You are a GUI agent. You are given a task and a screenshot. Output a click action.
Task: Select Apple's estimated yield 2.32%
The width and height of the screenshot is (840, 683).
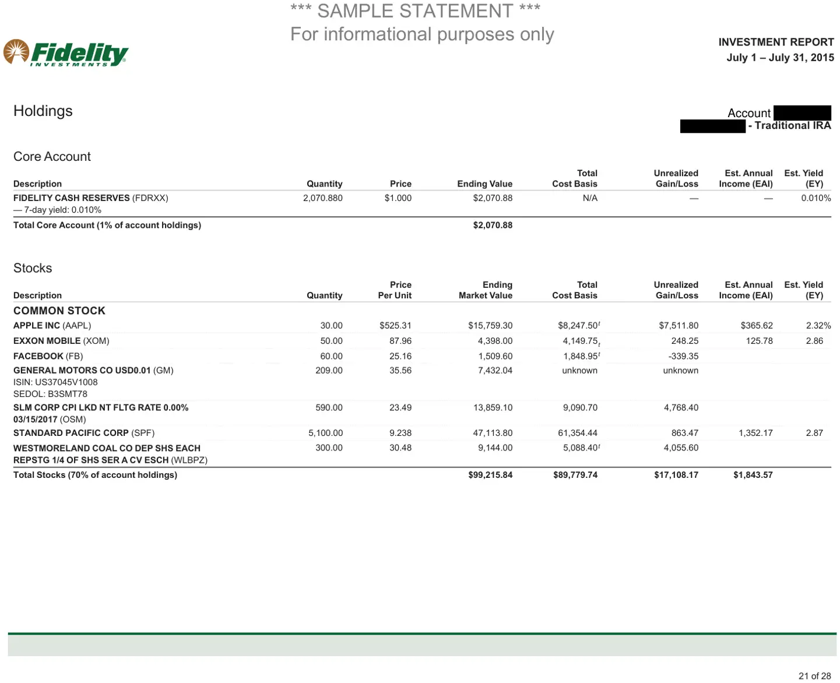point(818,326)
